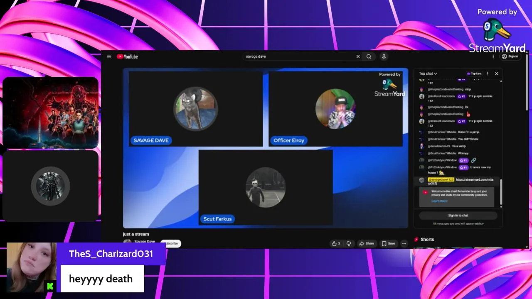Click the commenter's profile photo at bottom left
Image resolution: width=532 pixels, height=299 pixels.
[32, 267]
